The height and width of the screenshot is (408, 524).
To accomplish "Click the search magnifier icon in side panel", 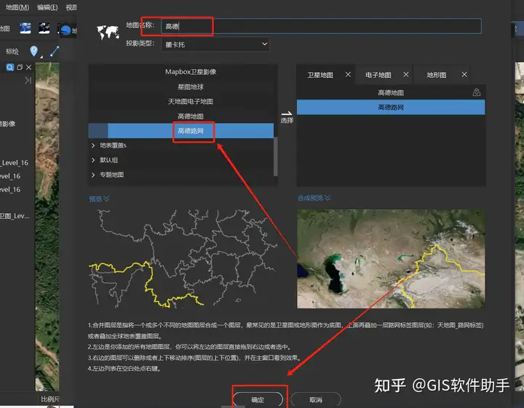I will point(10,68).
